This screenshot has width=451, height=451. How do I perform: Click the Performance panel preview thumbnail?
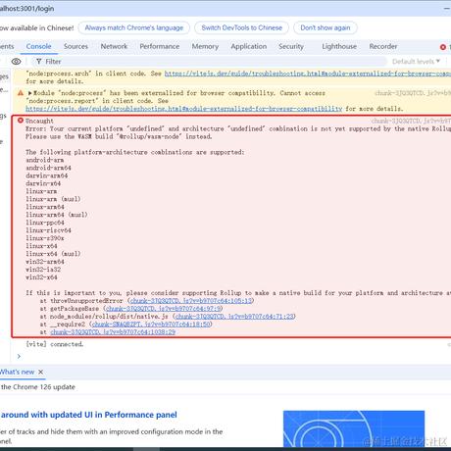coord(354,428)
